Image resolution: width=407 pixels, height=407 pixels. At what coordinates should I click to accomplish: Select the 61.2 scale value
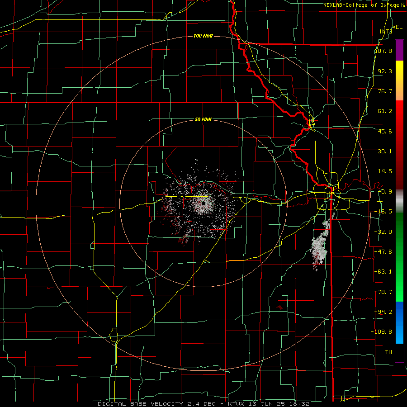click(x=385, y=111)
